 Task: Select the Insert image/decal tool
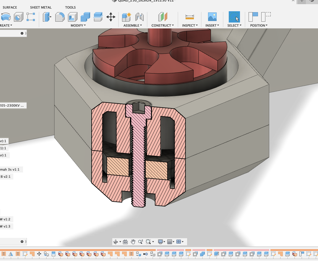[x=212, y=17]
